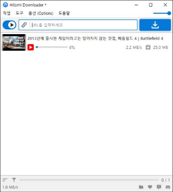This screenshot has width=173, height=192.
Task: Maximize the Hitomi Downloader window
Action: click(x=151, y=5)
